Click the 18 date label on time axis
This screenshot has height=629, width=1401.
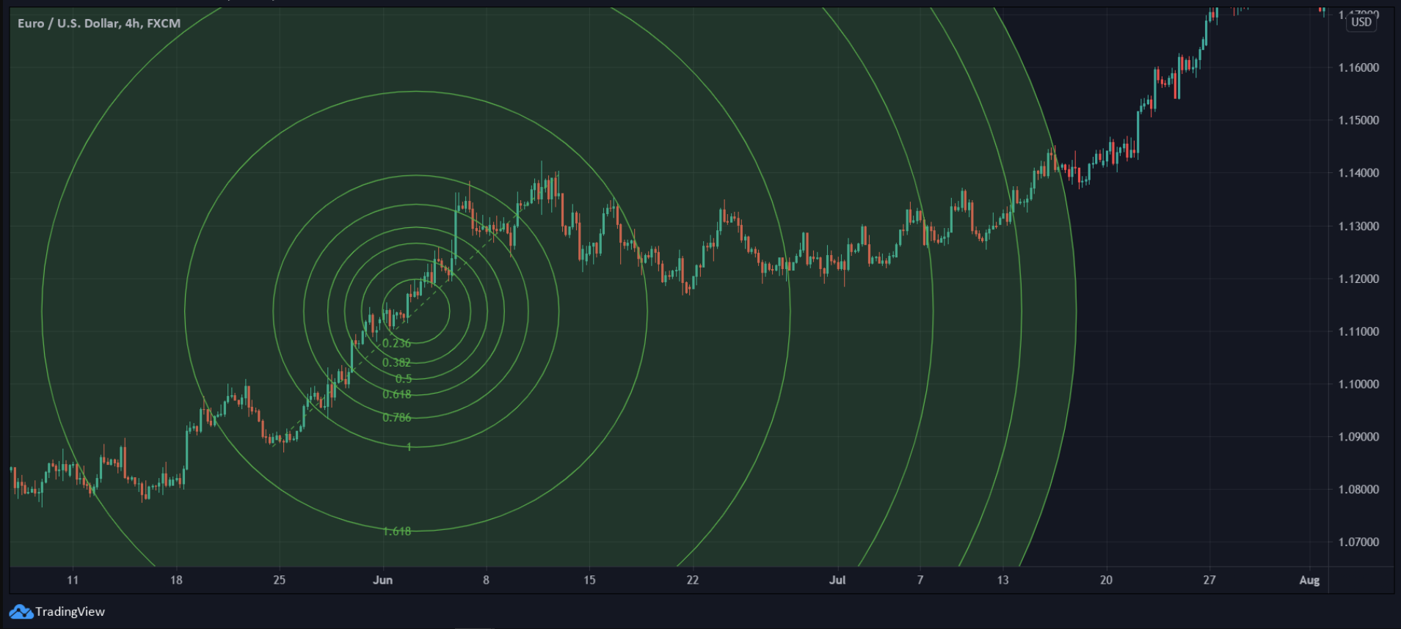176,580
